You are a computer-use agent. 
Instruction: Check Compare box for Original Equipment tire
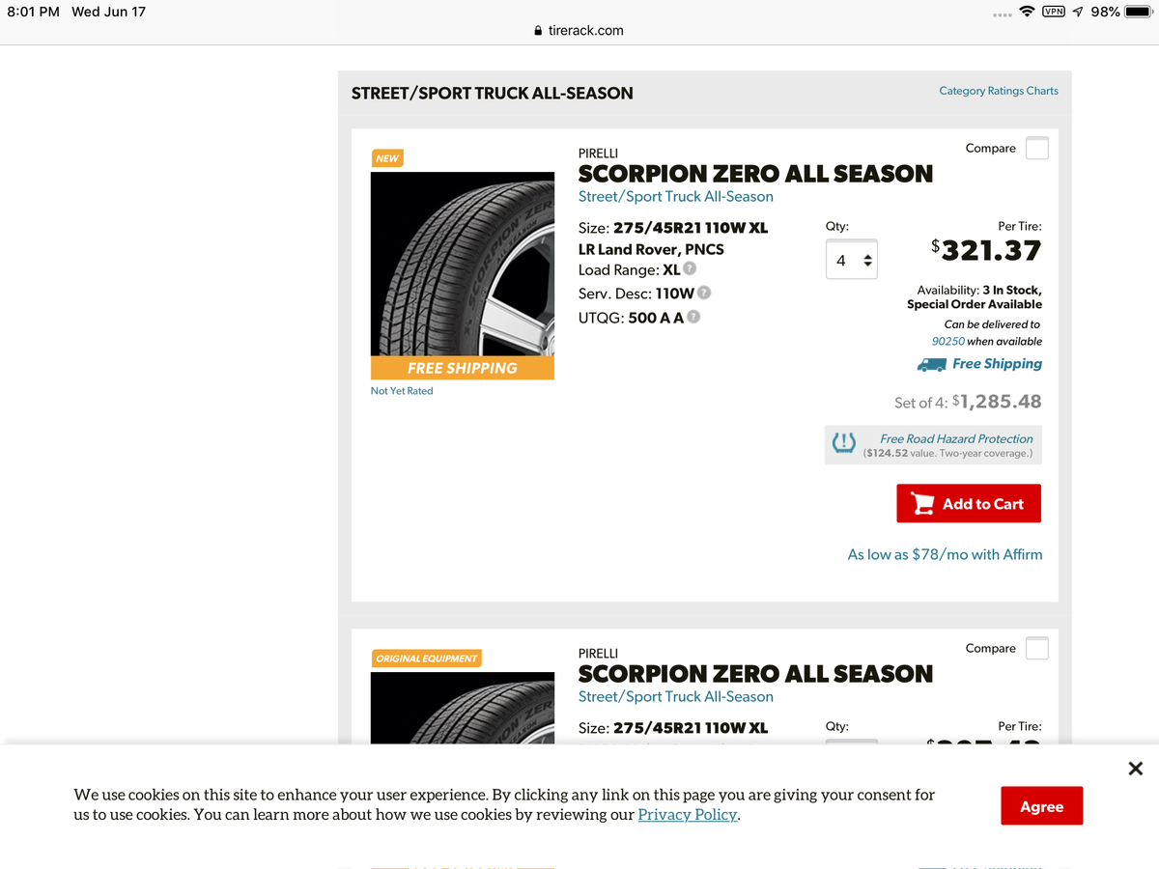1036,649
